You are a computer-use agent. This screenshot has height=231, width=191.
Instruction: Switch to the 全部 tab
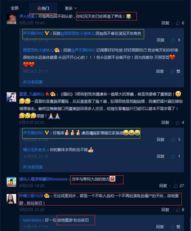pyautogui.click(x=15, y=8)
